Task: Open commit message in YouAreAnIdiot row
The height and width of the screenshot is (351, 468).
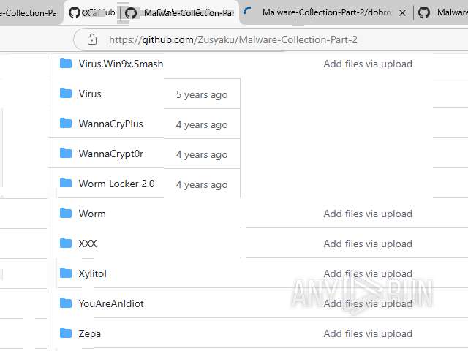Action: 368,303
